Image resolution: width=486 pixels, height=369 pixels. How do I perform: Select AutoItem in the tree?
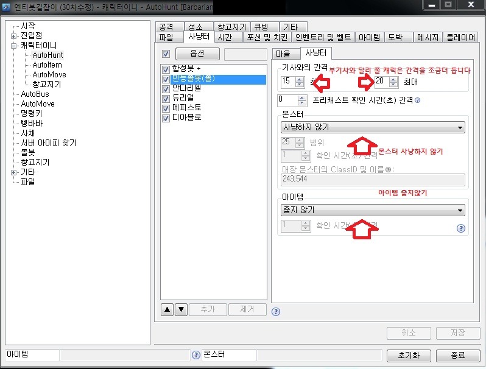pos(47,65)
